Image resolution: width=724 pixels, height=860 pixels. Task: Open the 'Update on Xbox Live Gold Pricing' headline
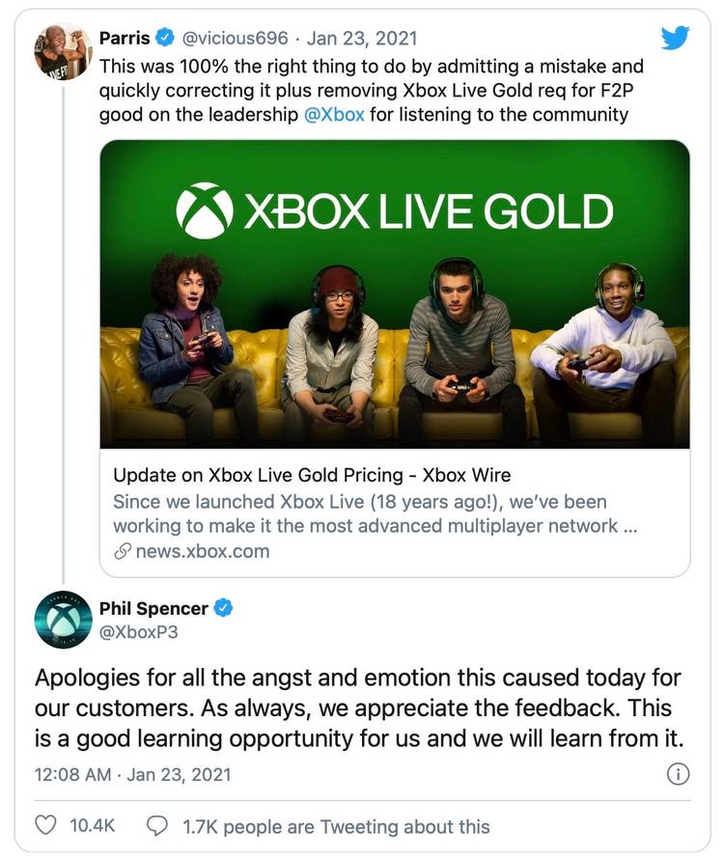coord(312,475)
